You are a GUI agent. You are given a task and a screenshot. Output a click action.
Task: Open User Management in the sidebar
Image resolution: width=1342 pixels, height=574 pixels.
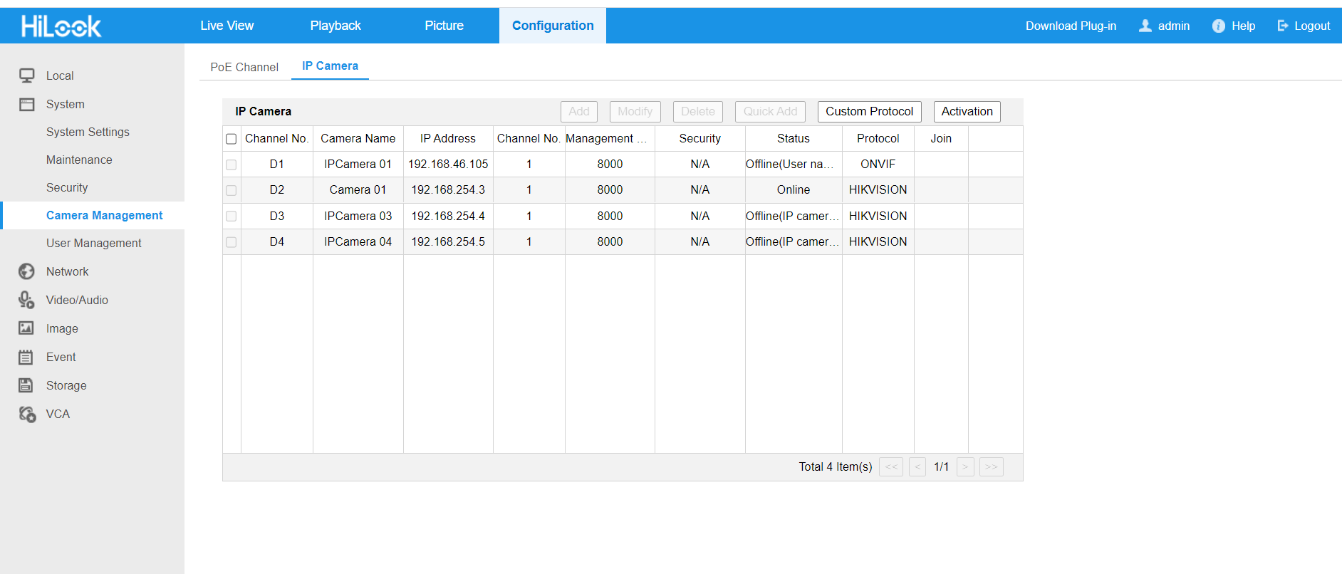pos(93,243)
